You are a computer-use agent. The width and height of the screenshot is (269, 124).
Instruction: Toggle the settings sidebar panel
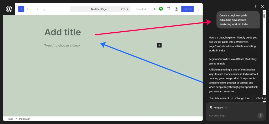[x=168, y=9]
